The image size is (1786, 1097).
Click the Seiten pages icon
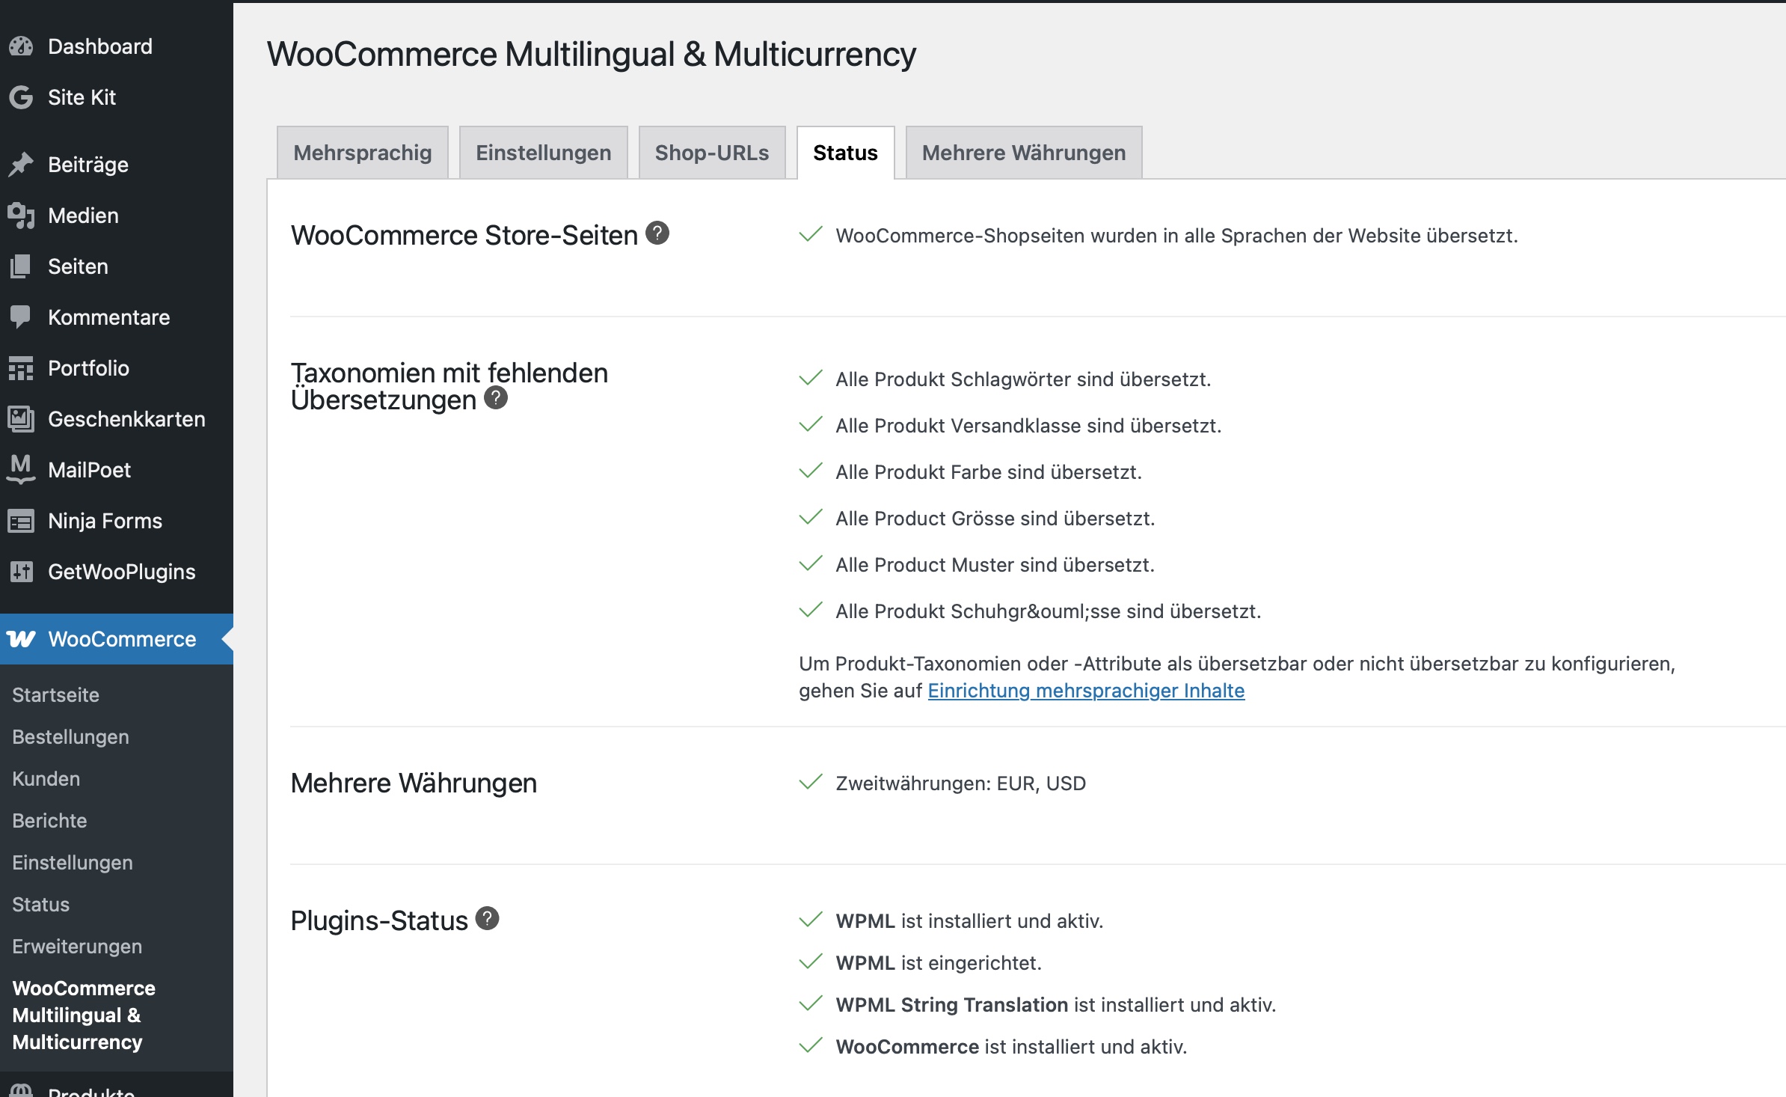pyautogui.click(x=21, y=266)
